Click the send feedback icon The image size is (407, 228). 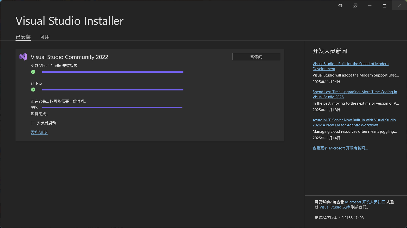tap(355, 6)
